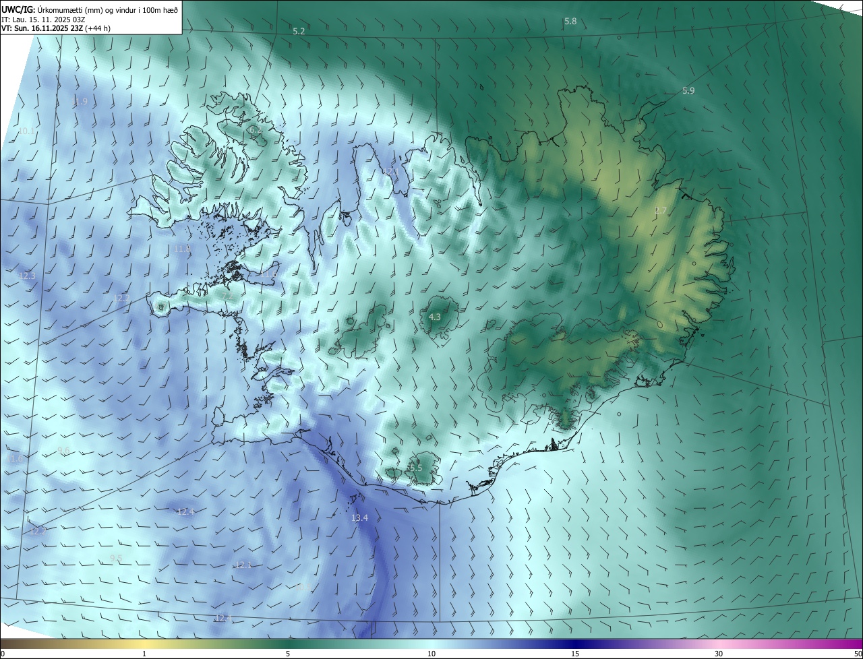
Task: Click the 5.8 value label
Action: click(570, 22)
